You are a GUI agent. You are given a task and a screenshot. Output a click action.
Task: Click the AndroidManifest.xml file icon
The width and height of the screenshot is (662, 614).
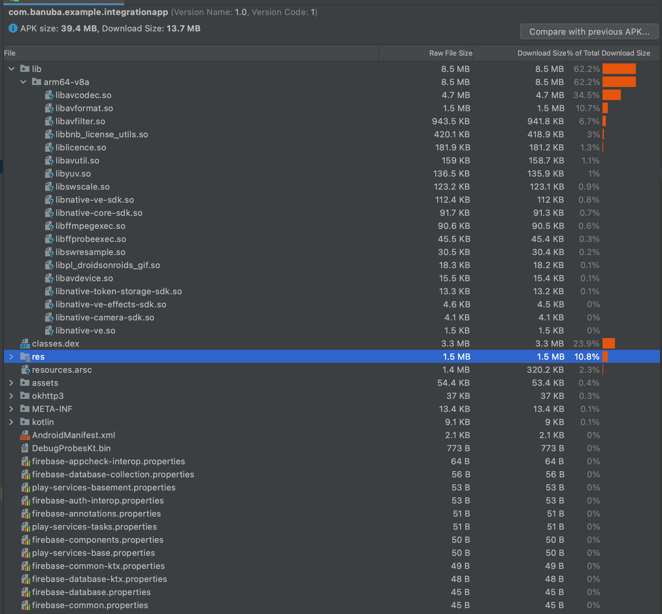coord(25,435)
